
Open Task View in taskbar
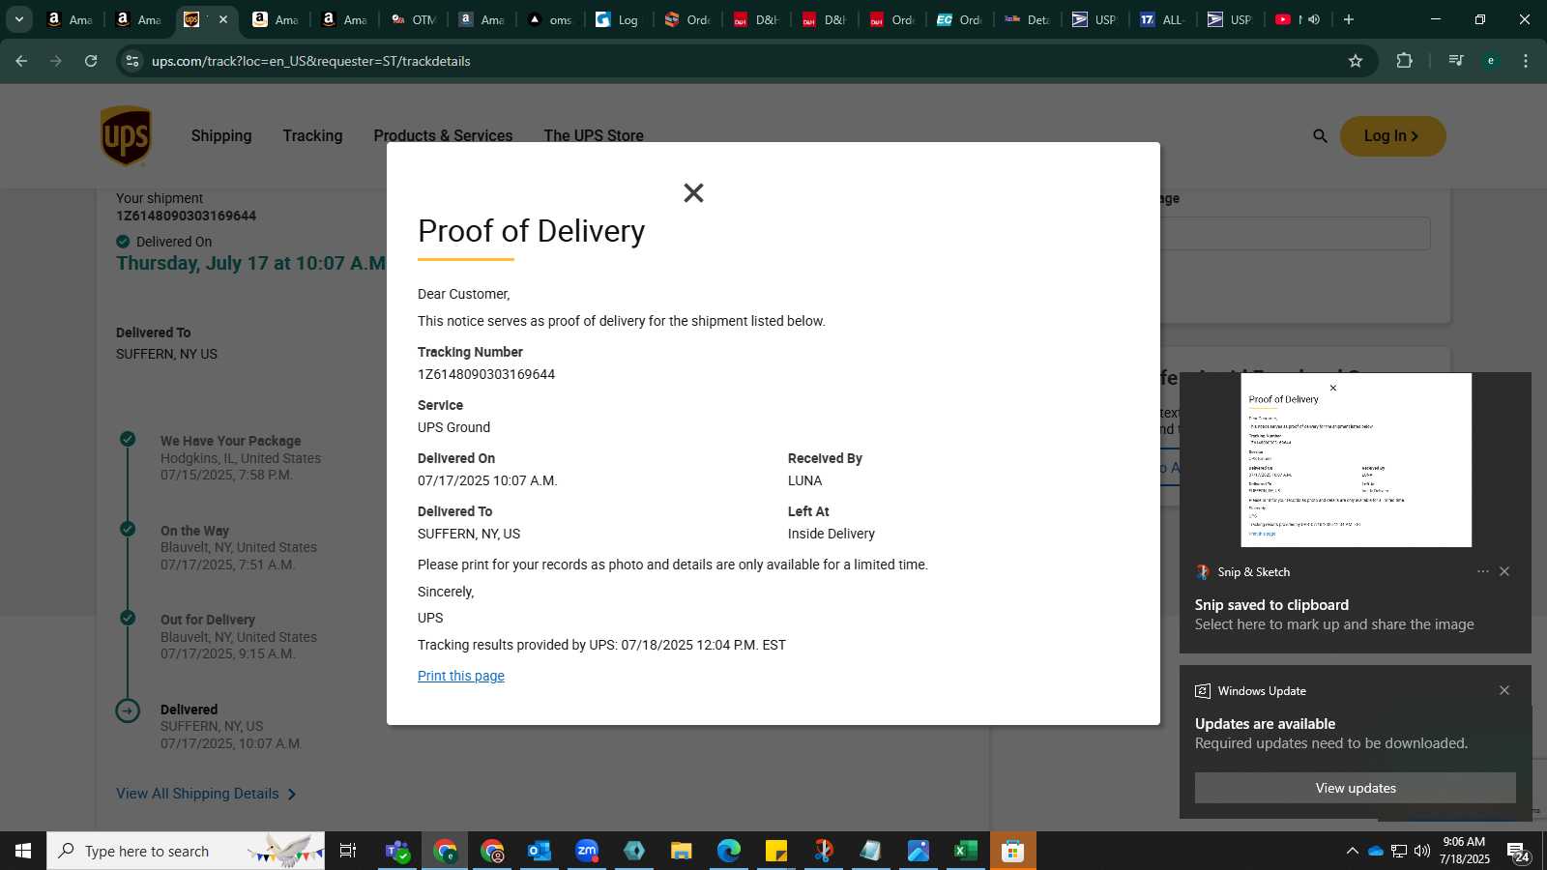[x=348, y=851]
